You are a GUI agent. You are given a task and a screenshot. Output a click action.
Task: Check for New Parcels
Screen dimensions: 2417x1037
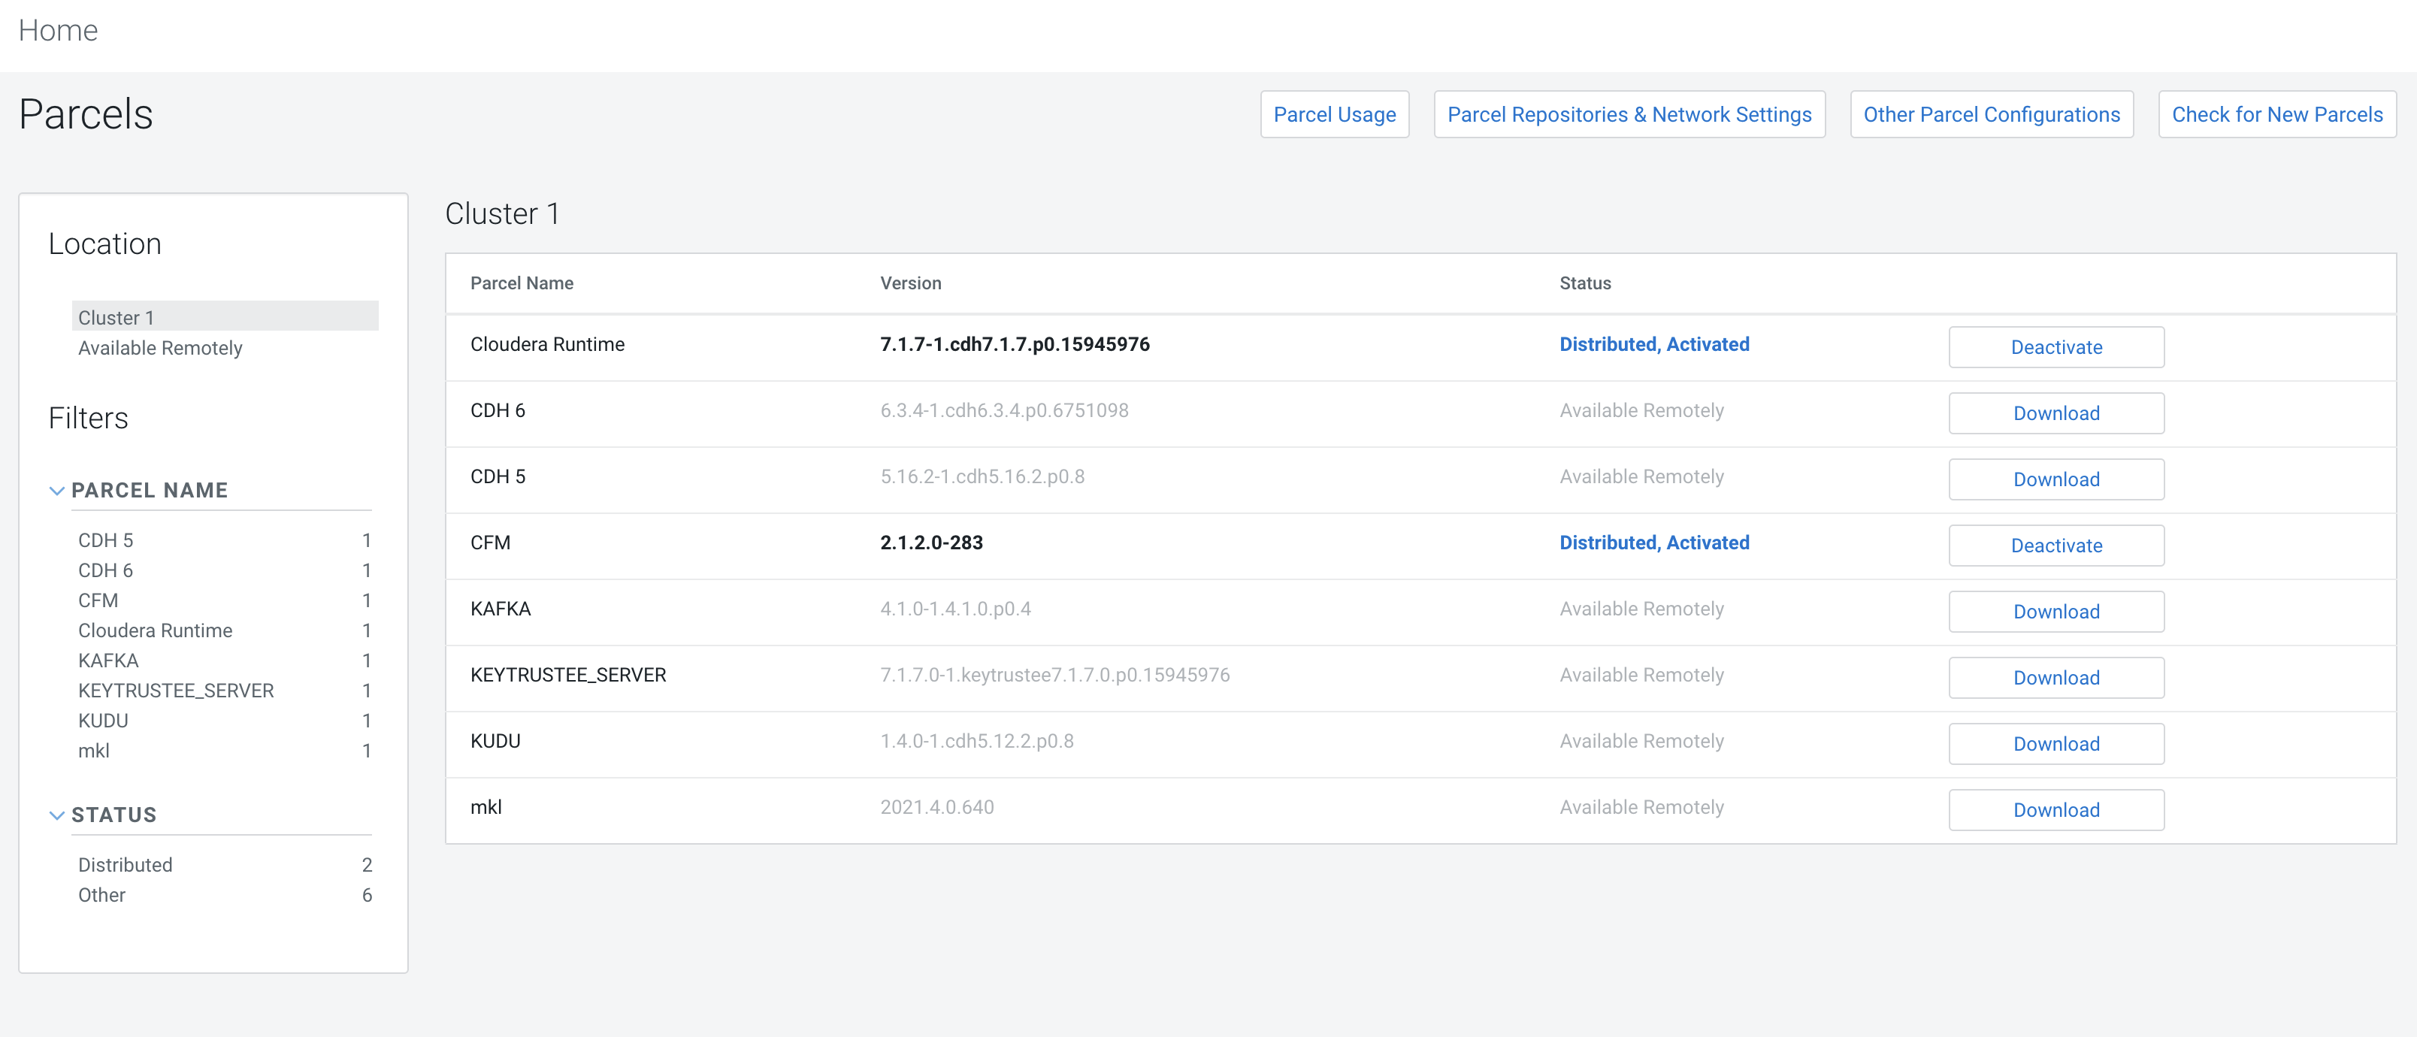[2276, 114]
